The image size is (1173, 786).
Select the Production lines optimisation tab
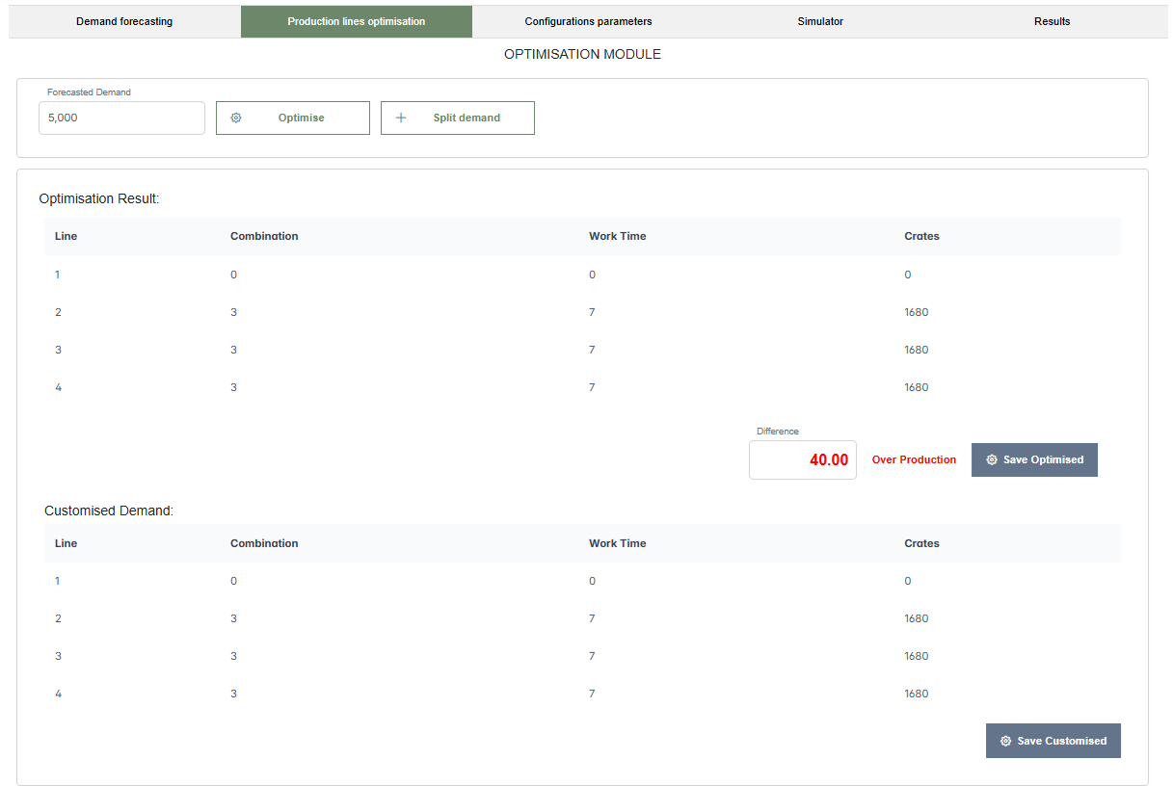coord(357,20)
